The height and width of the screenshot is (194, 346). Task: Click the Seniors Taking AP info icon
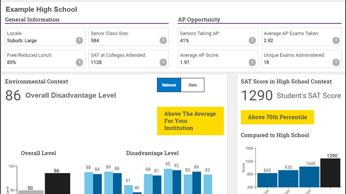coord(252,41)
